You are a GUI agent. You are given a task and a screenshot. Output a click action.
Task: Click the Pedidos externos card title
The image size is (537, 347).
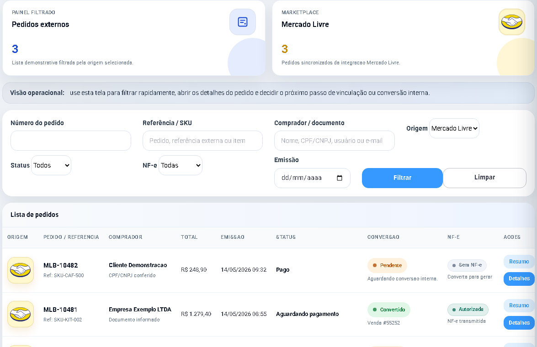[x=40, y=24]
